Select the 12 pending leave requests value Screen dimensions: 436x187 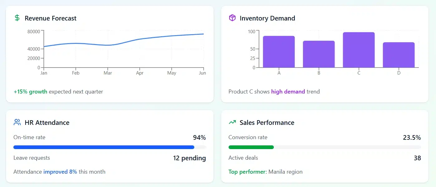pos(190,158)
